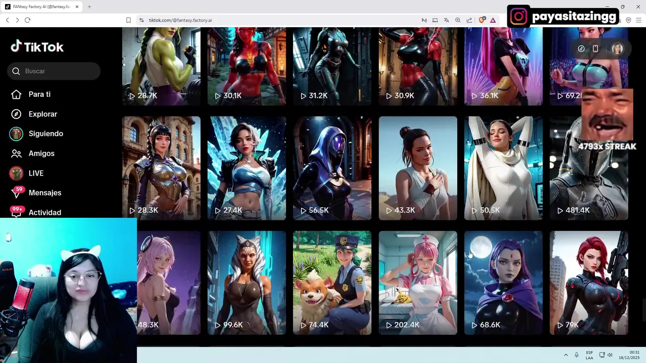
Task: Click the Amigos people icon
Action: [x=16, y=153]
